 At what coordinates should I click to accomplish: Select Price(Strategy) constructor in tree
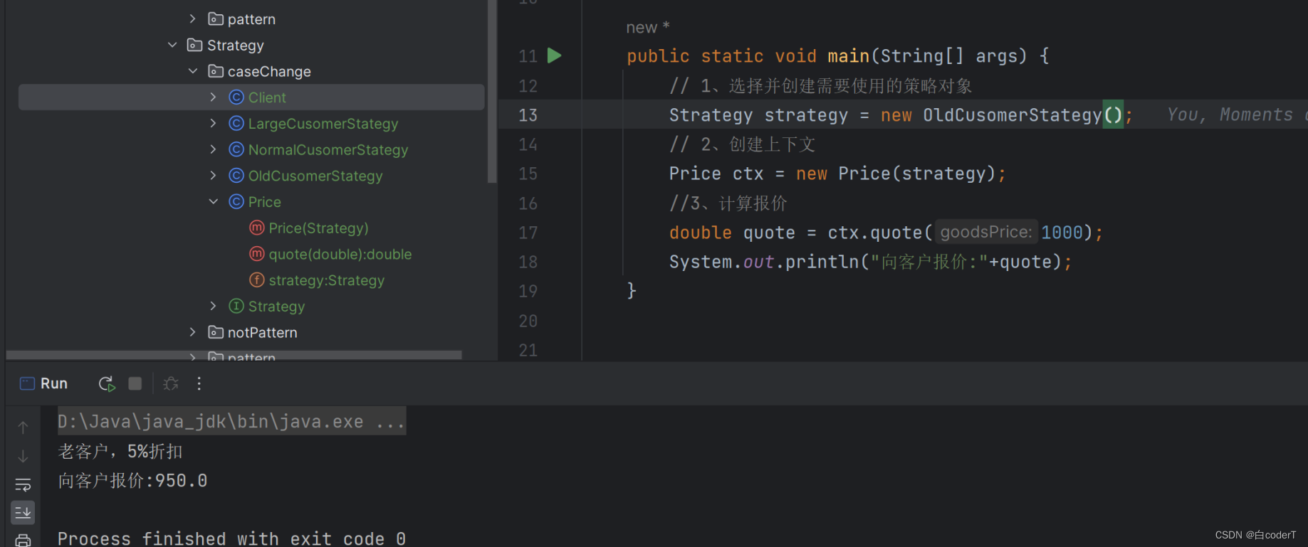tap(318, 228)
